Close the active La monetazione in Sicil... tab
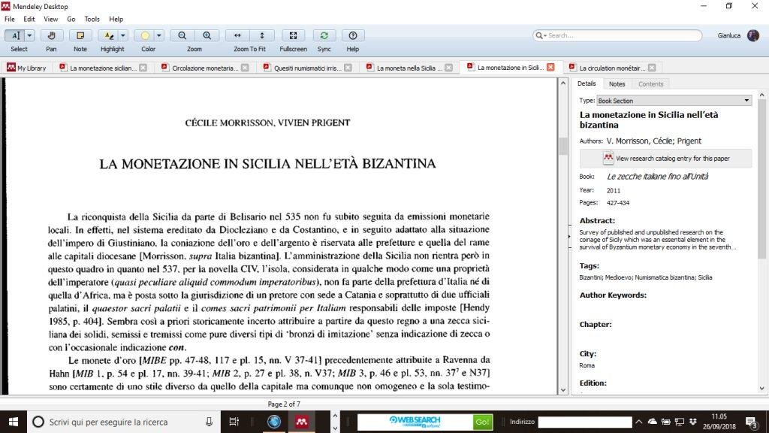Viewport: 769px width, 433px height. coord(550,67)
